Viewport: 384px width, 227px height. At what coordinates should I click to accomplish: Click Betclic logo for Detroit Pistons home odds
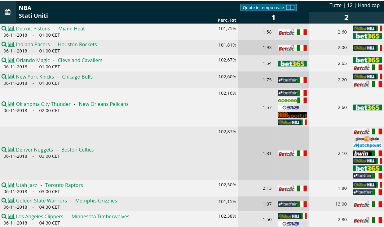pyautogui.click(x=292, y=32)
